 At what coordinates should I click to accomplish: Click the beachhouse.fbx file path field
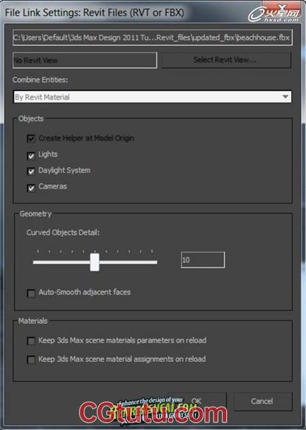pos(152,37)
